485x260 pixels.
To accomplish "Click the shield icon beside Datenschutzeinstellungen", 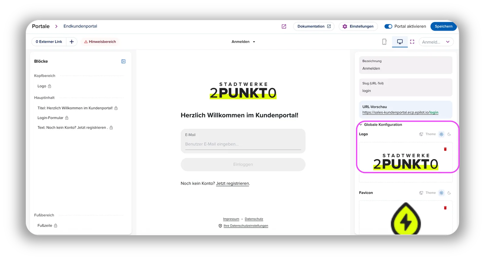I will coord(220,226).
